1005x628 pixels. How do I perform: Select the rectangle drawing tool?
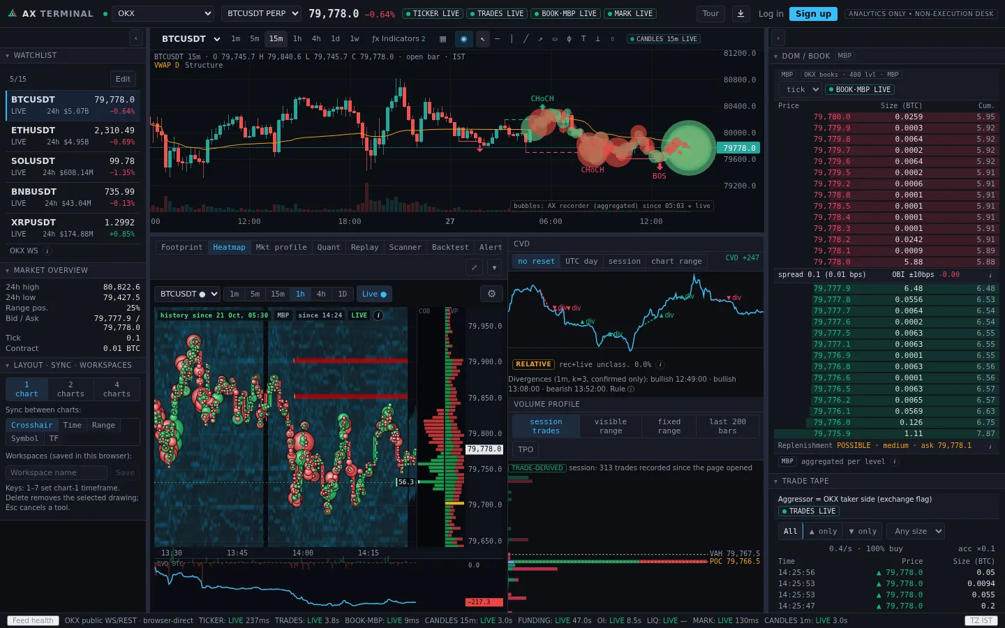(555, 39)
